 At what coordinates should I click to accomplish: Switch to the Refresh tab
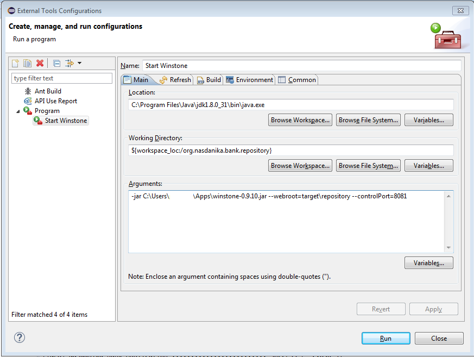click(x=176, y=80)
